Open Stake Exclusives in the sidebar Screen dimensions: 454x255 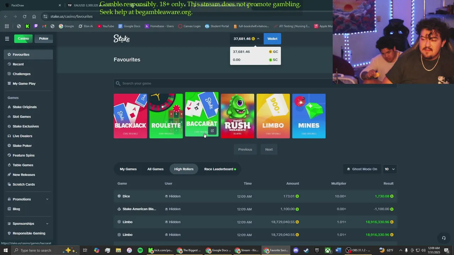pyautogui.click(x=28, y=126)
